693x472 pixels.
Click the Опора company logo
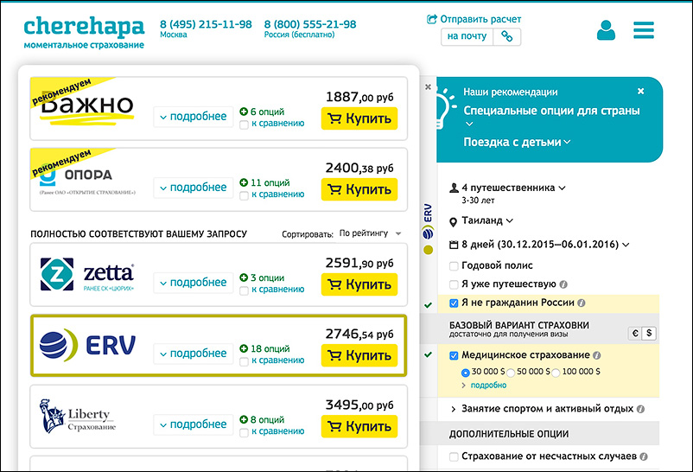(86, 179)
